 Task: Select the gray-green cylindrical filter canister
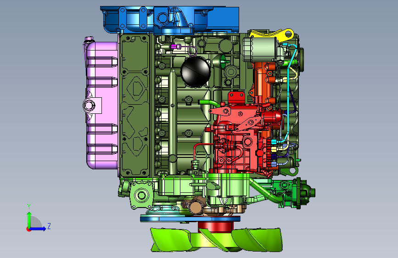click(260, 50)
